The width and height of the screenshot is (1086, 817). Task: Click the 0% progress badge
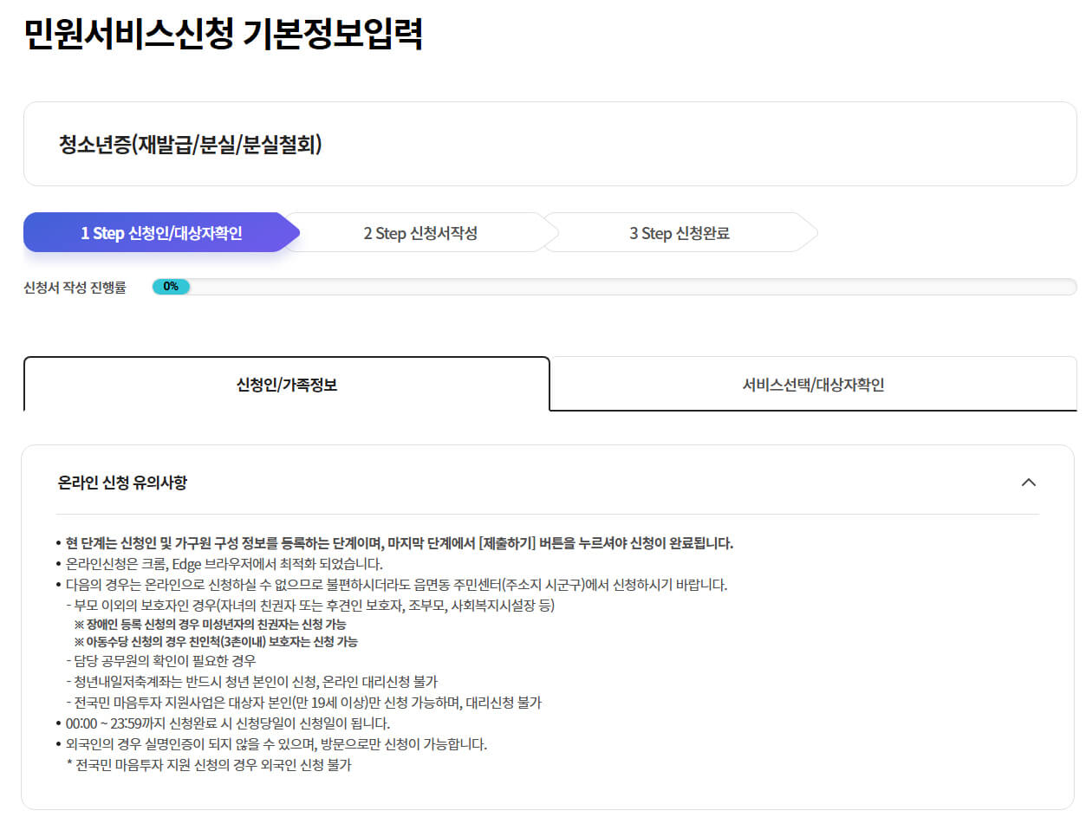170,285
